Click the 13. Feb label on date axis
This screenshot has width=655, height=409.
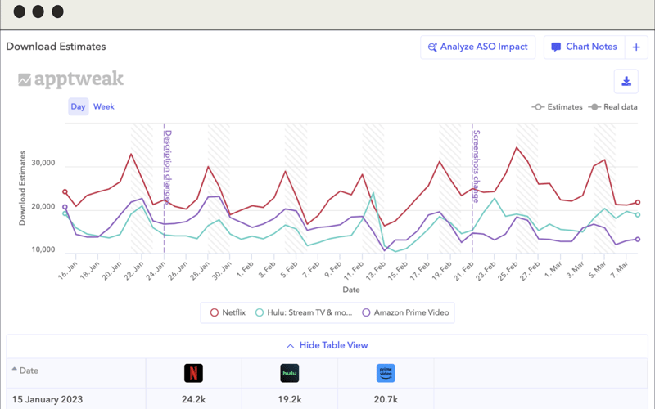coord(376,271)
